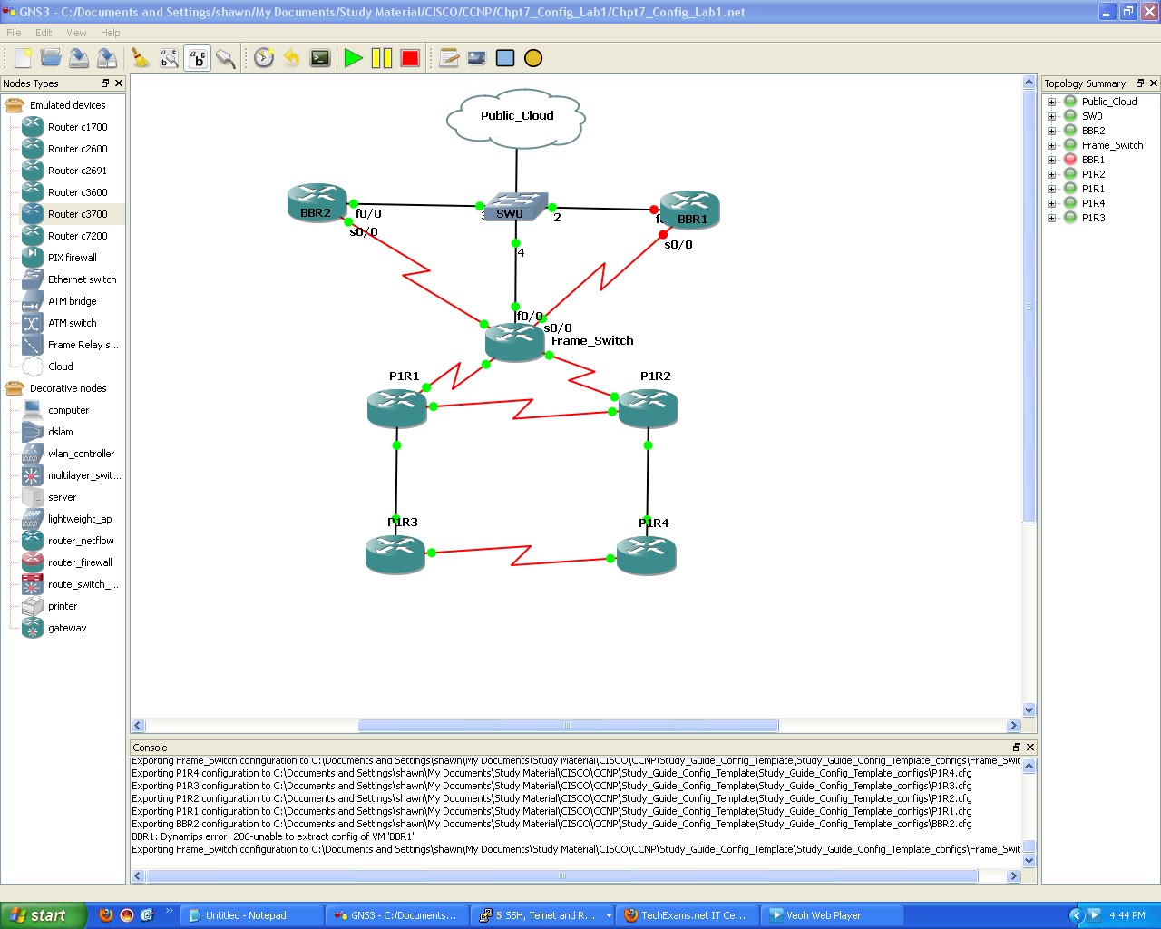Switch to TechExams.net Firefox taskbar item
This screenshot has height=929, width=1161.
[x=687, y=915]
